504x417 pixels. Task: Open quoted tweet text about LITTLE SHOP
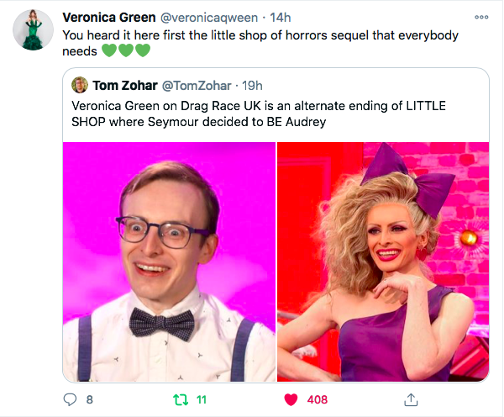259,113
